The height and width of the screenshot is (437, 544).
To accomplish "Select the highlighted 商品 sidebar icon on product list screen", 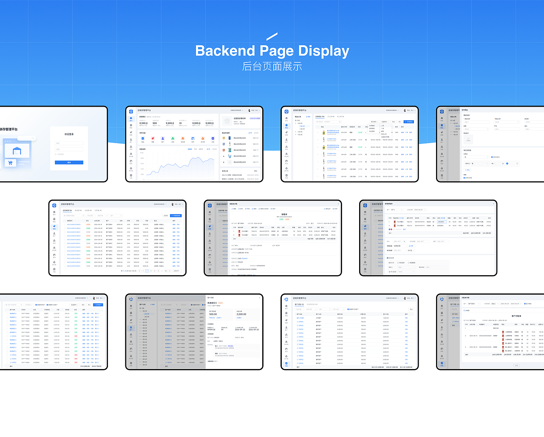I will tap(286, 126).
